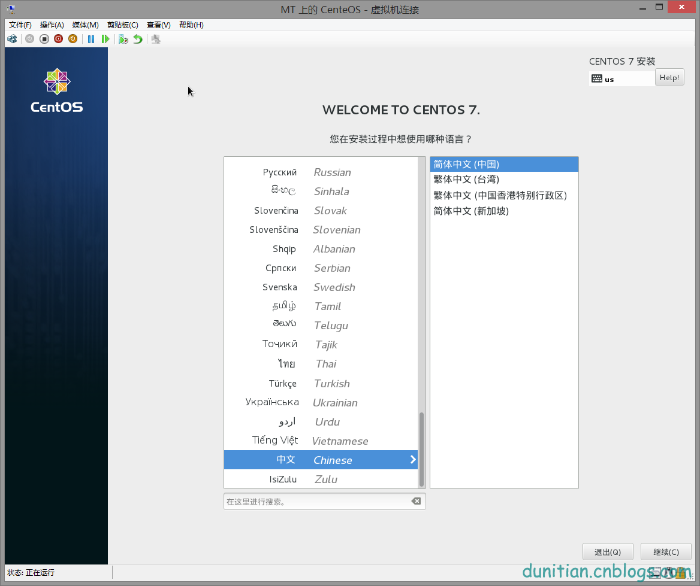Open the 操作(A) menu

52,25
